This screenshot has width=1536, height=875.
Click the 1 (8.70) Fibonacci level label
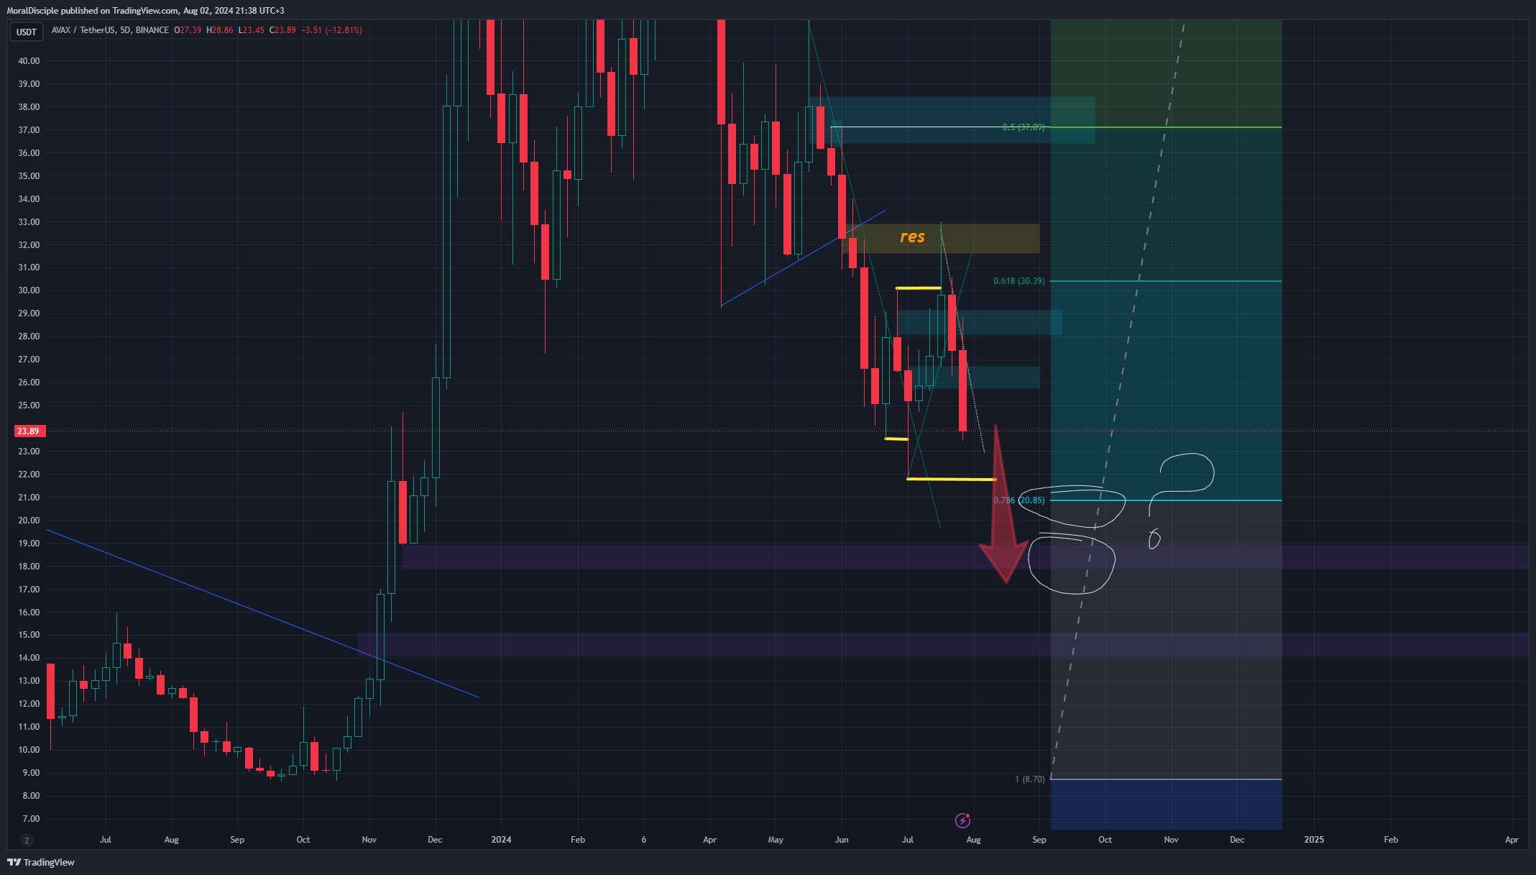coord(1030,779)
